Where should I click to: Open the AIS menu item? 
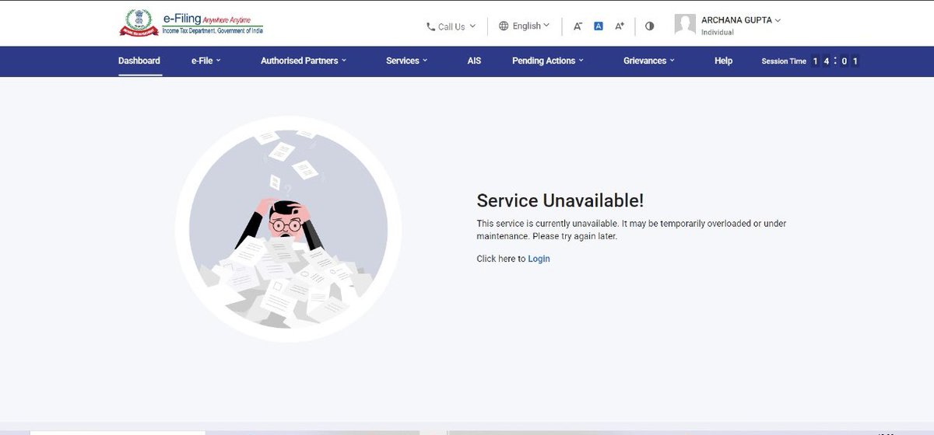click(x=474, y=61)
